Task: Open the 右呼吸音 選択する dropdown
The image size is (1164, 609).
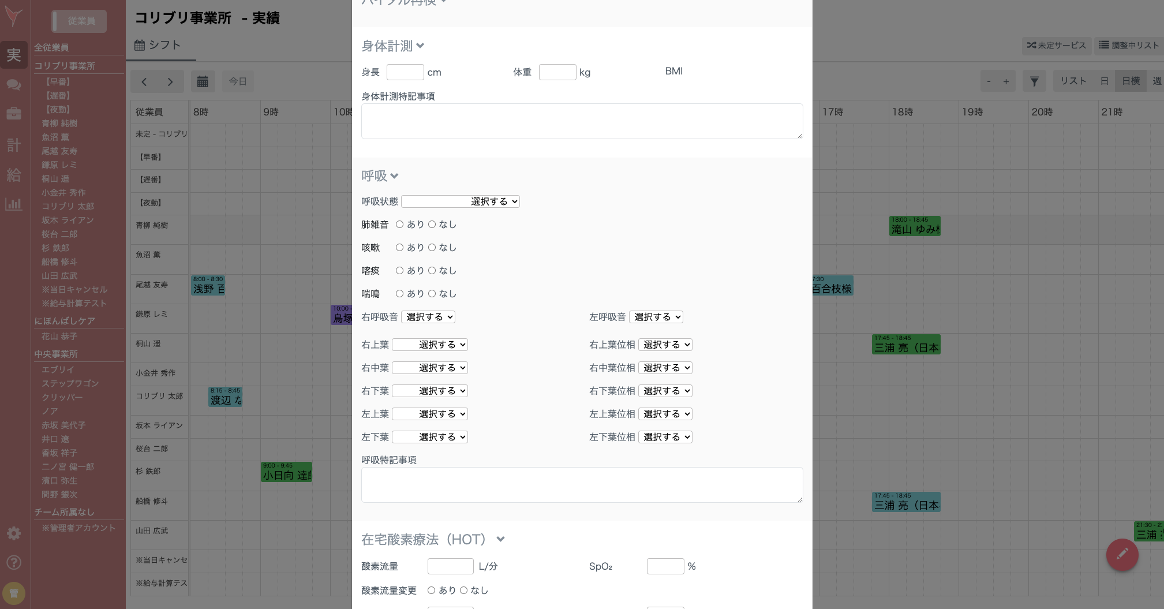Action: 428,317
